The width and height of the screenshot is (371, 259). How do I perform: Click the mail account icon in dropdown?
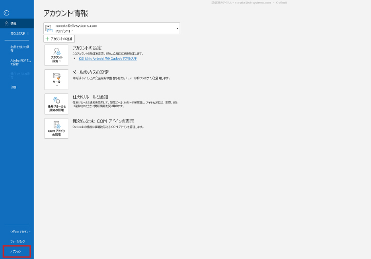[49, 28]
